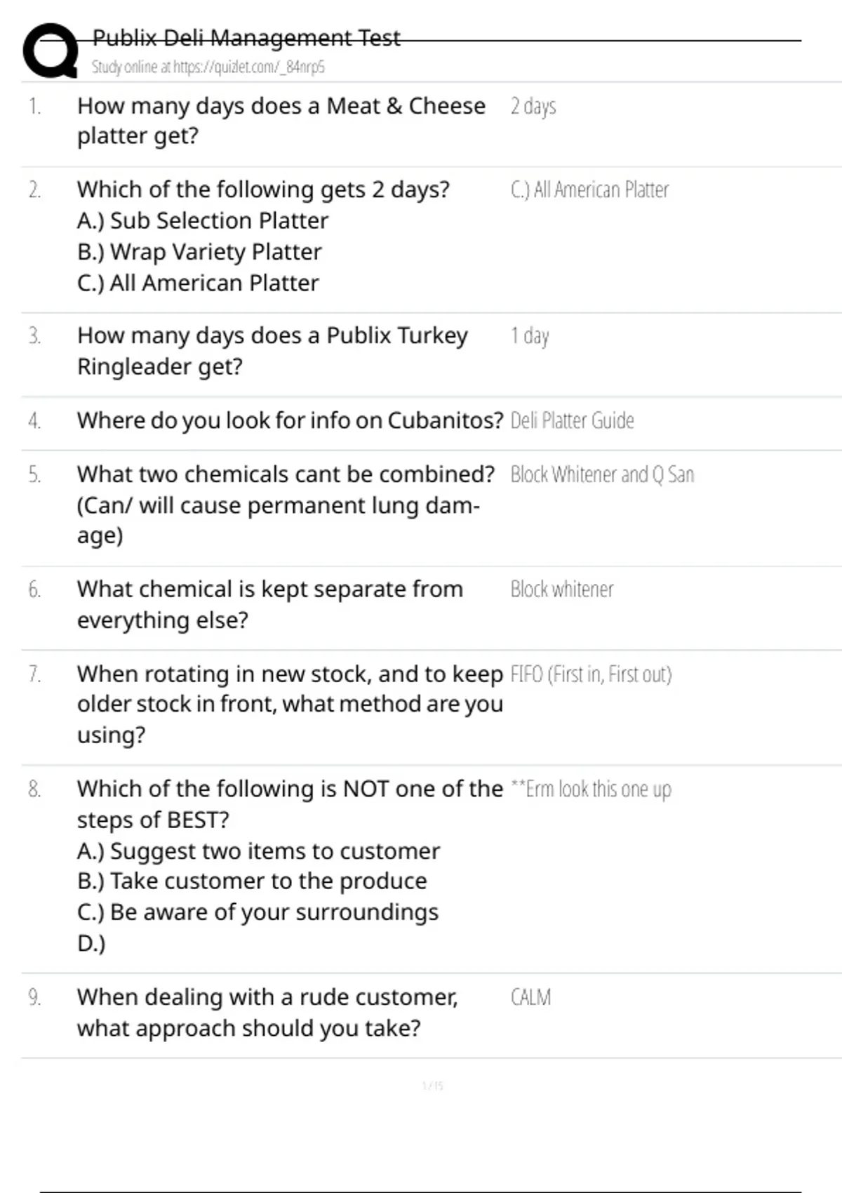Select option B.) Take customer to the produce
This screenshot has height=1193, width=842.
[x=252, y=881]
